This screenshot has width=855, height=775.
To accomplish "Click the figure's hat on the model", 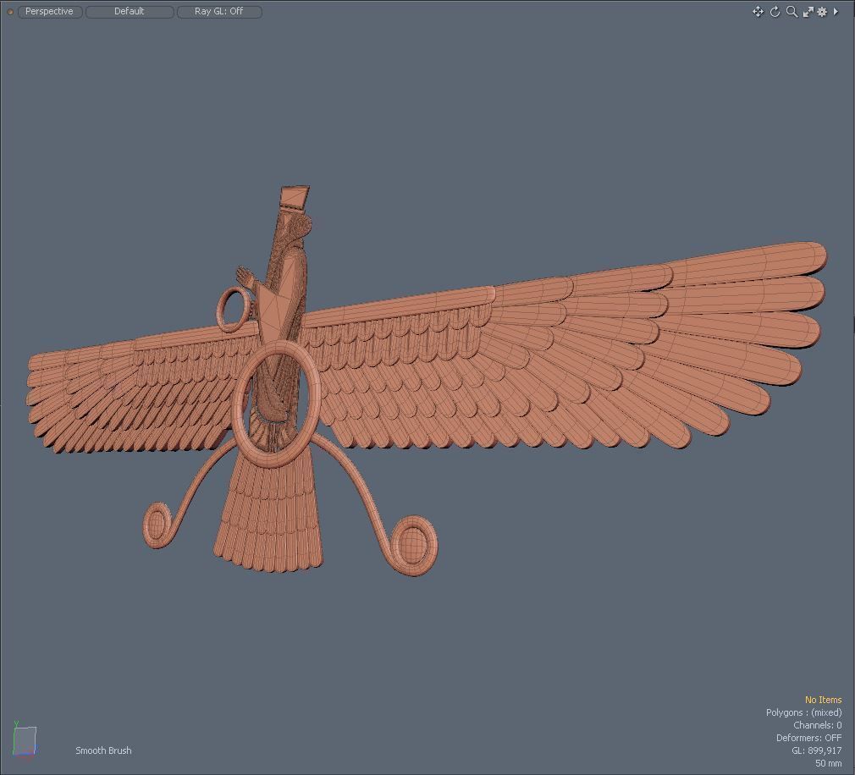I will (x=295, y=197).
